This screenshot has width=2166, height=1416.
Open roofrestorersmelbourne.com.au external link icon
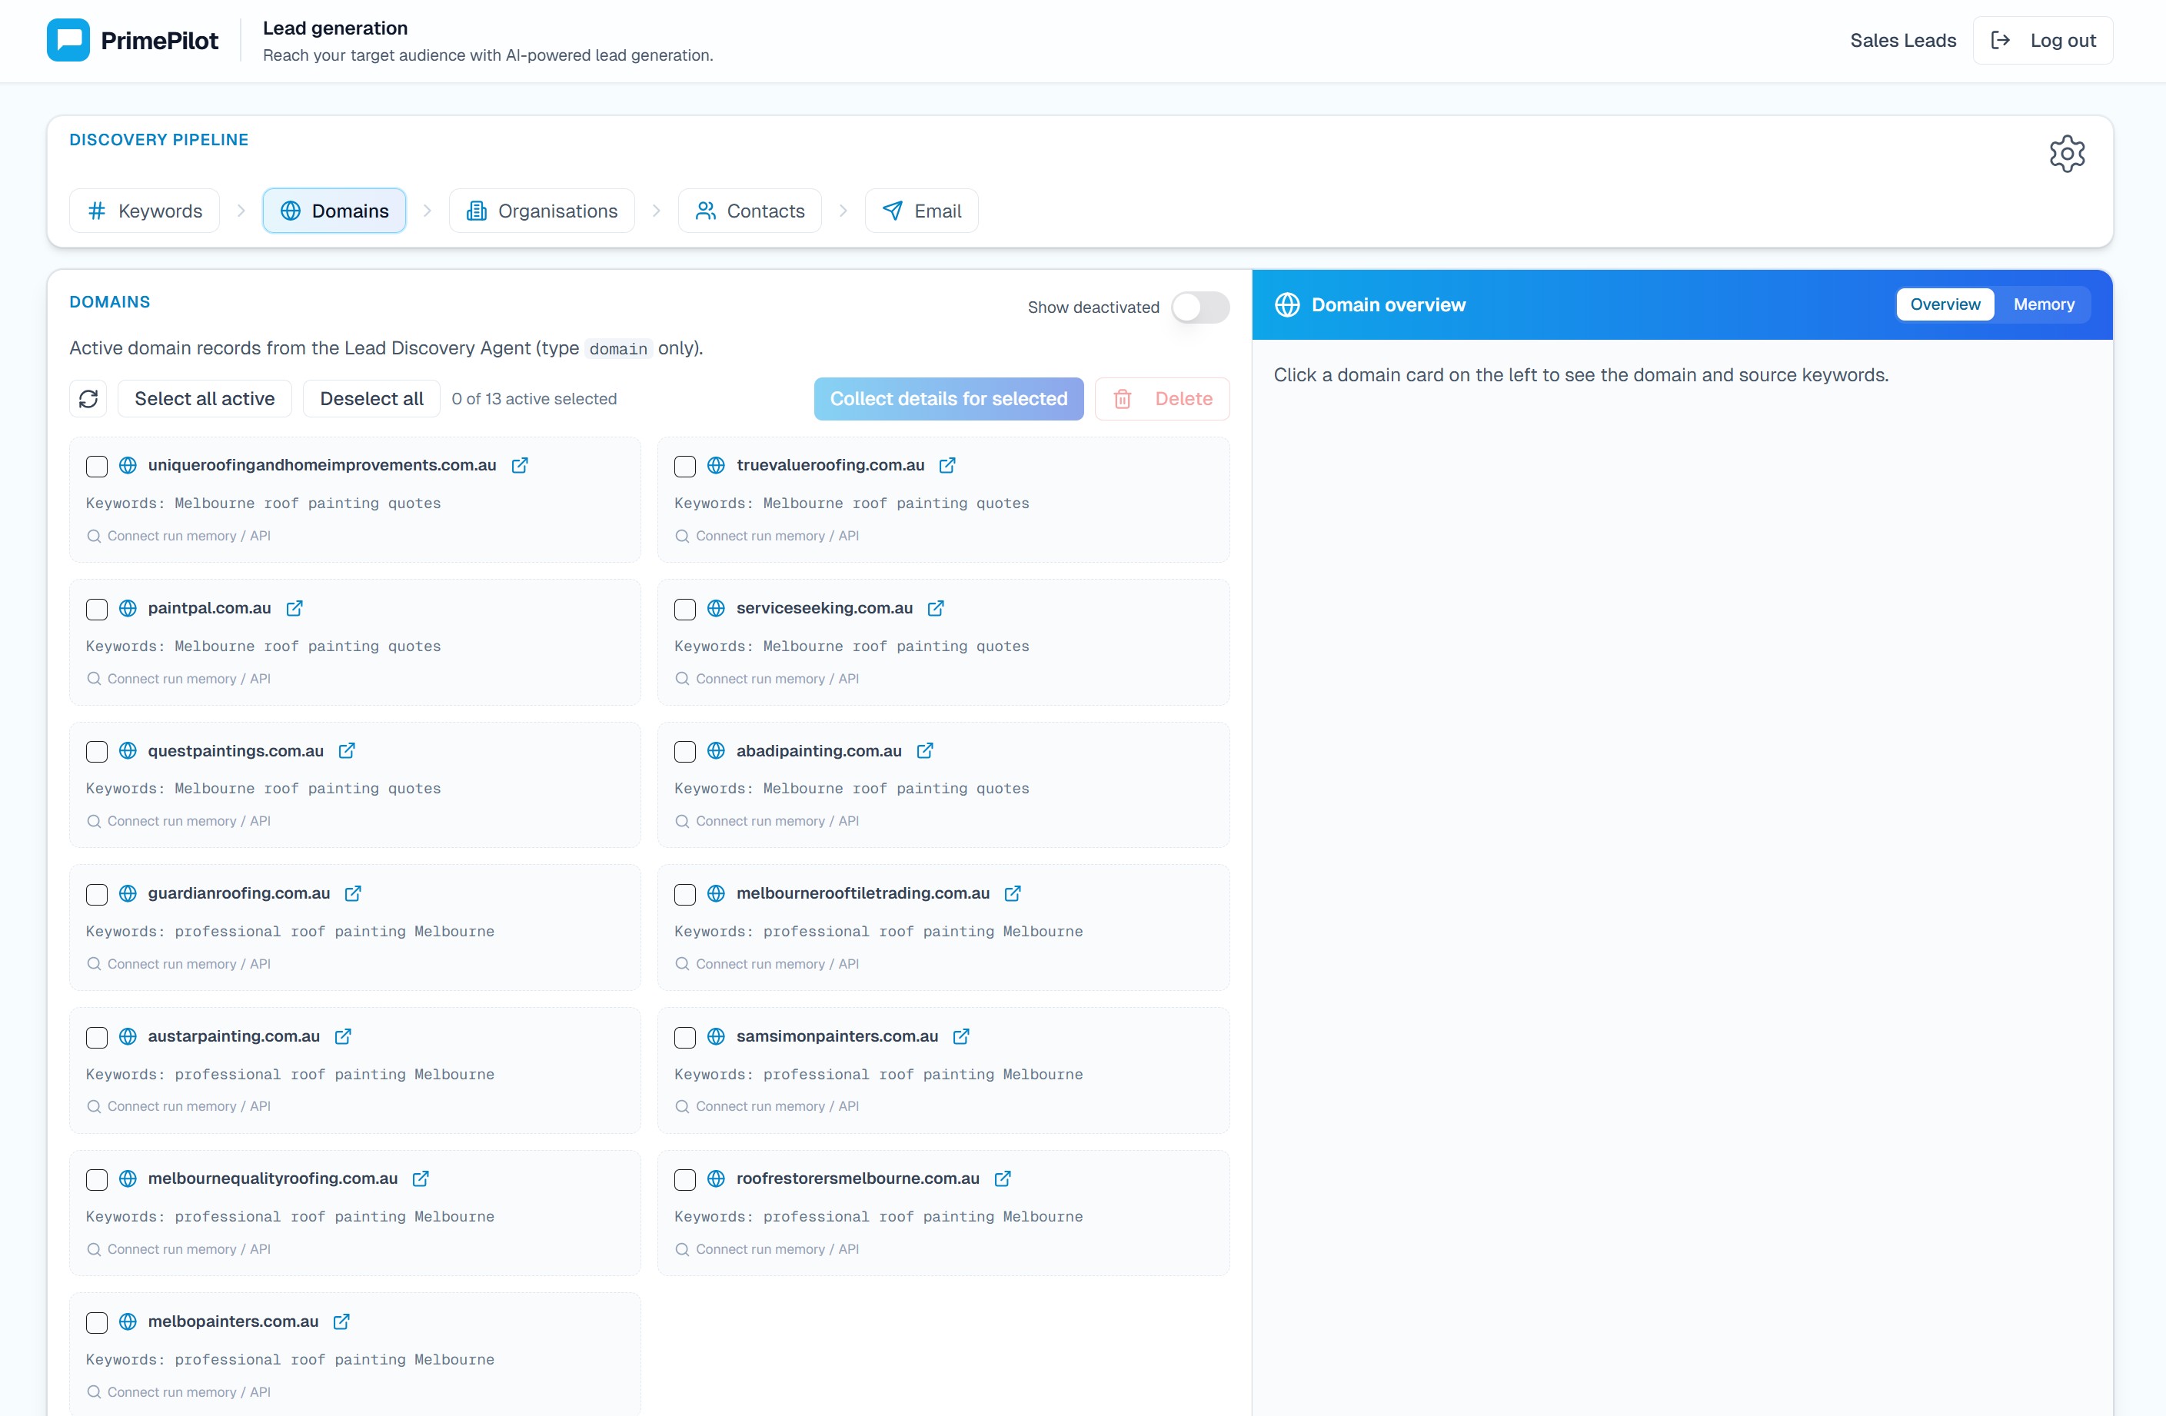tap(1003, 1178)
